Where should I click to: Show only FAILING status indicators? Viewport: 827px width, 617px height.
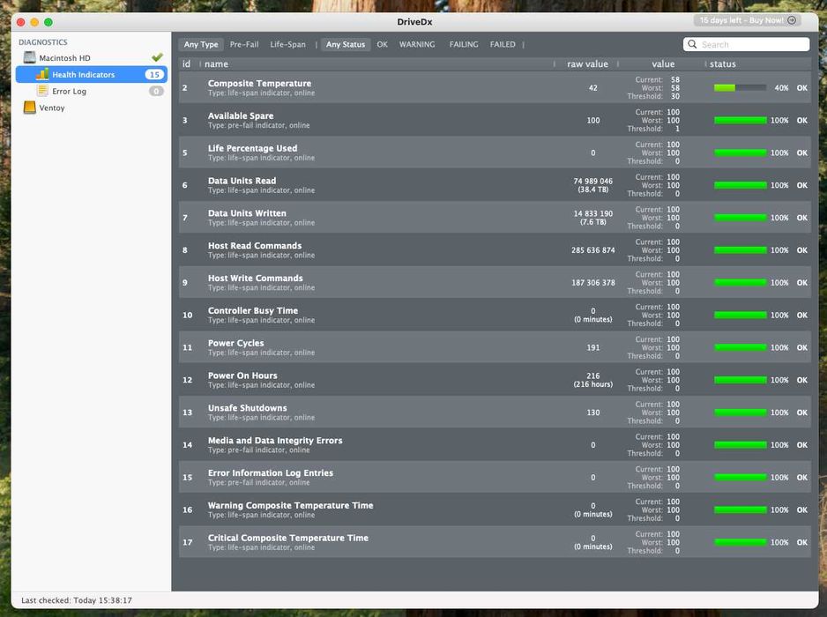pyautogui.click(x=464, y=44)
